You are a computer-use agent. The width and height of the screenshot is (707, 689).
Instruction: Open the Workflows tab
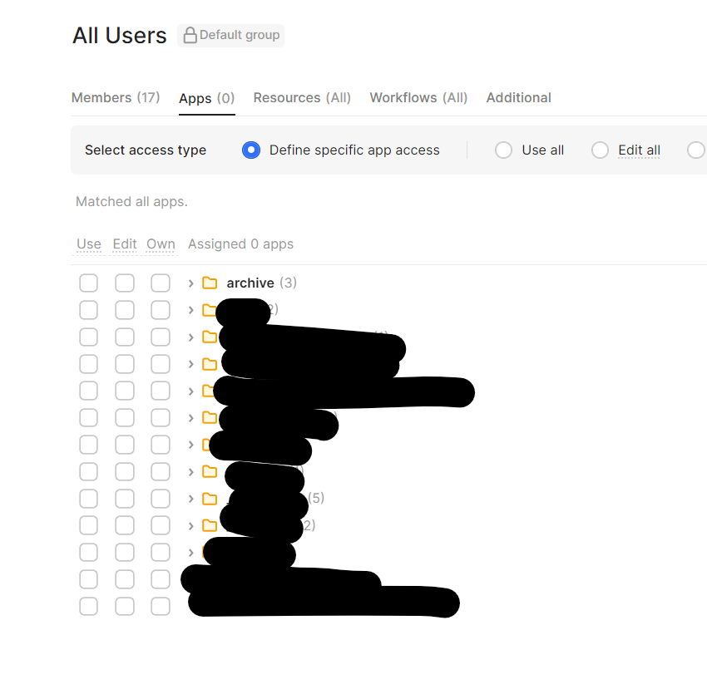pos(418,97)
